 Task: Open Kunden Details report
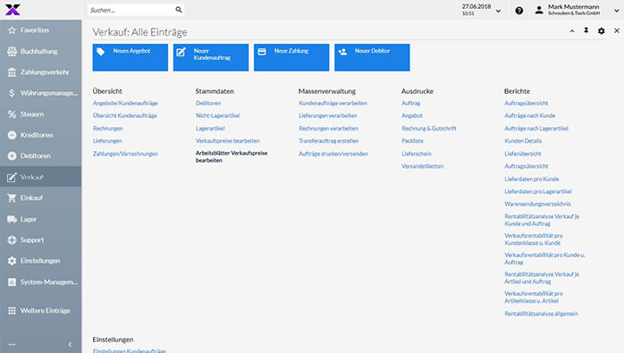[x=523, y=141]
